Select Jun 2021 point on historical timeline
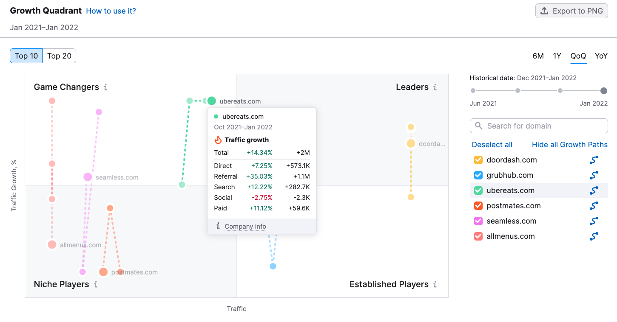The height and width of the screenshot is (322, 617). [x=473, y=91]
